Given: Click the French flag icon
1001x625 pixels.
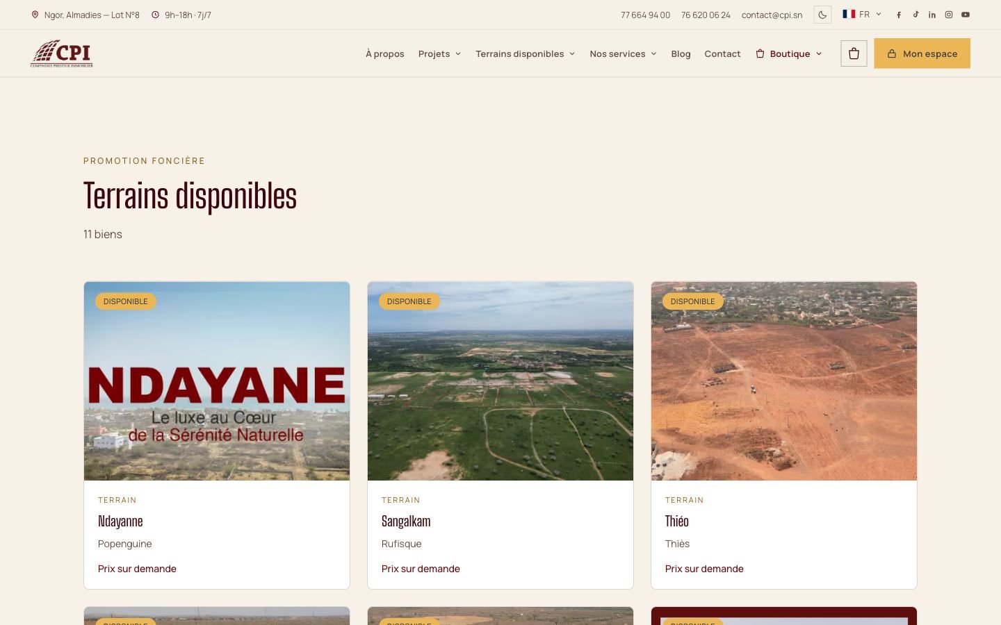Looking at the screenshot, I should (x=849, y=14).
